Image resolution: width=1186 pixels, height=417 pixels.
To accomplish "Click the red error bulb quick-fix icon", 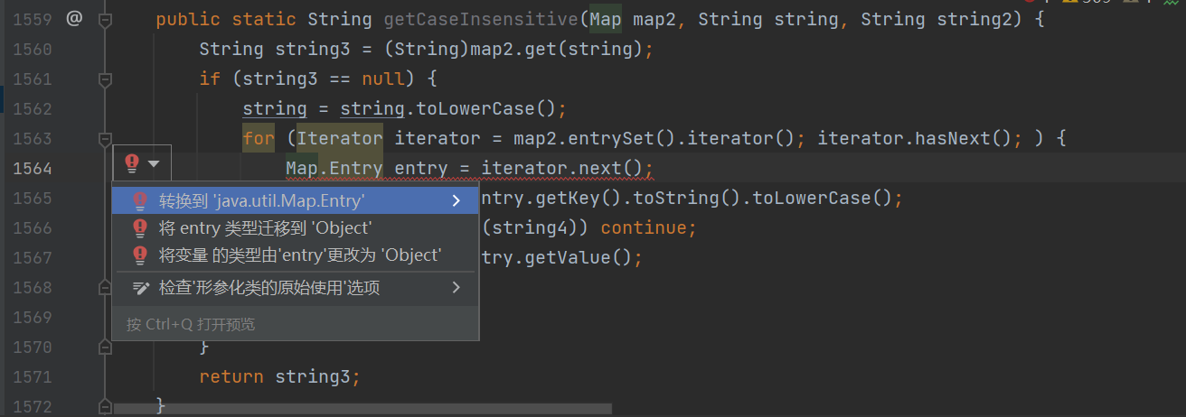I will [x=132, y=163].
